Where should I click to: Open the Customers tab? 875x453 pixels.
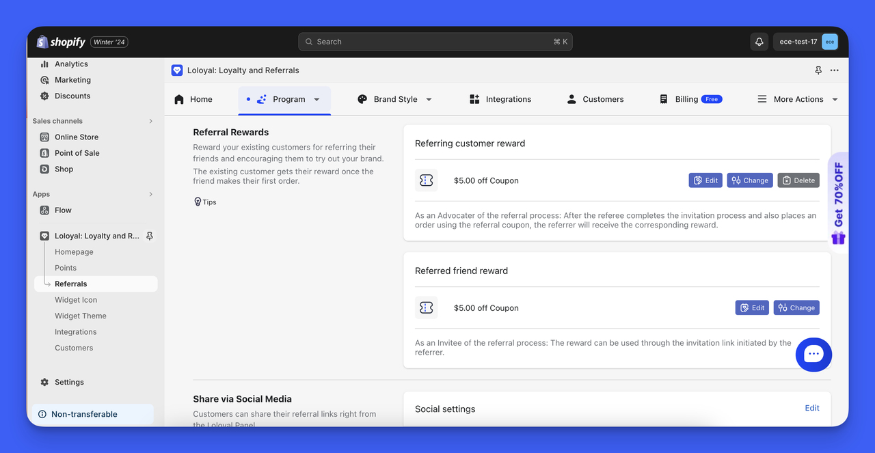click(x=595, y=99)
